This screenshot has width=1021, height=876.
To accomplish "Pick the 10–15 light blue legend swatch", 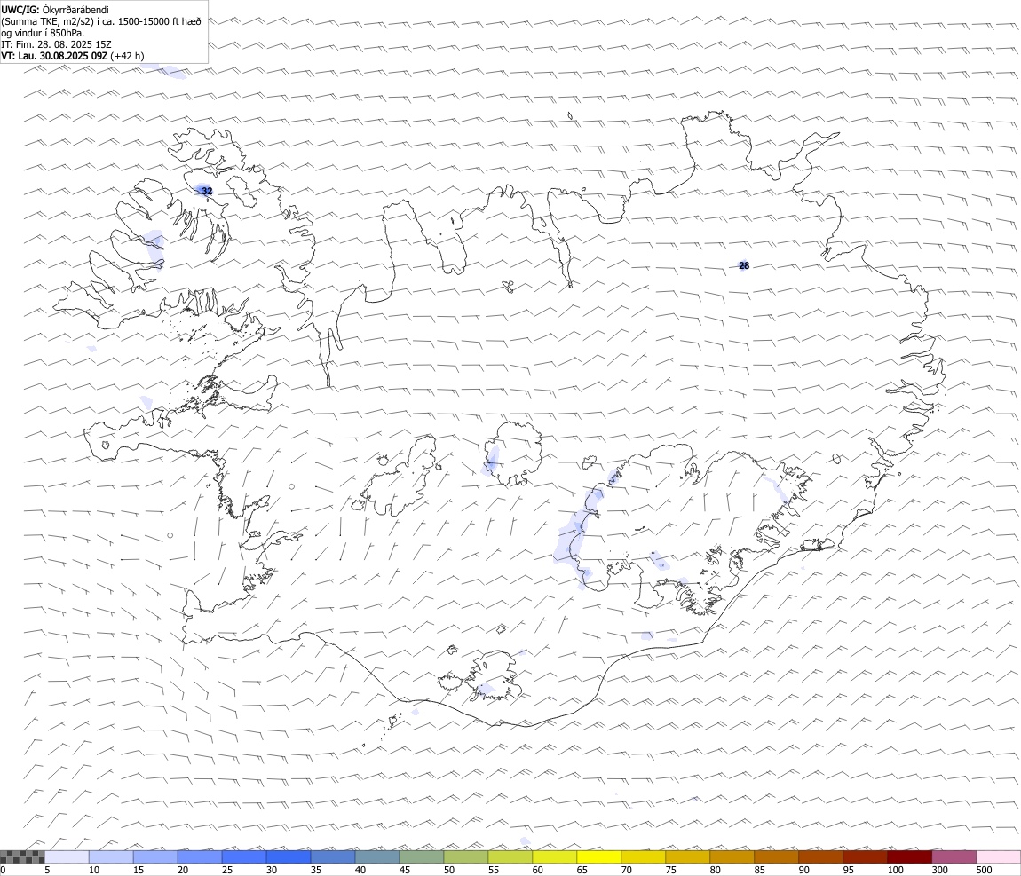I will [x=111, y=856].
